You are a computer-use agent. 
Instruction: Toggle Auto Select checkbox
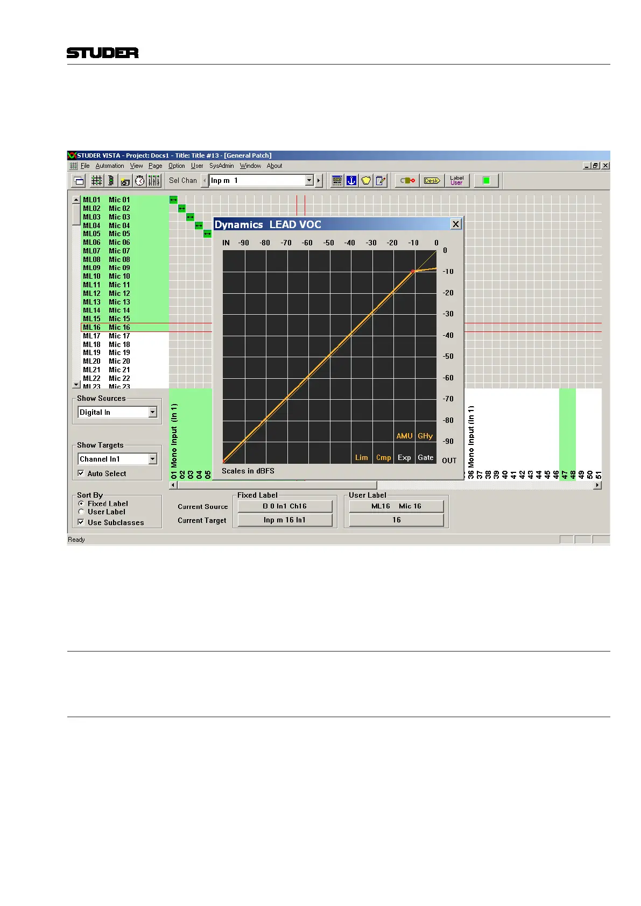tap(81, 473)
